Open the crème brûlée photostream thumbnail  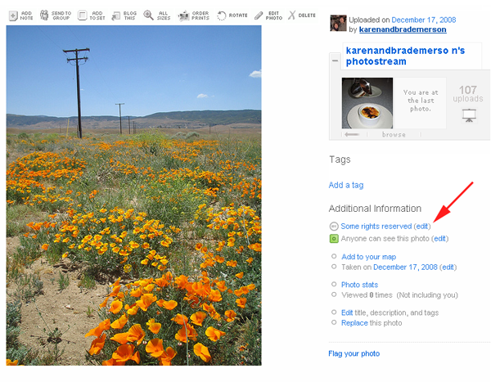367,103
